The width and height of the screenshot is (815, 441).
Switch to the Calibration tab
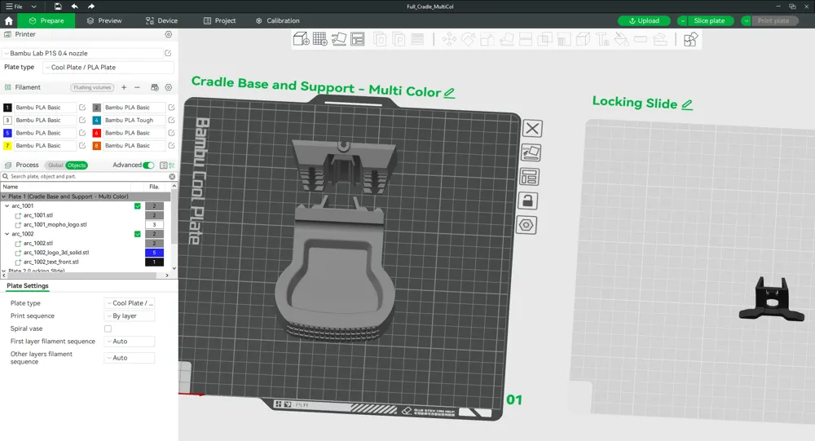278,21
